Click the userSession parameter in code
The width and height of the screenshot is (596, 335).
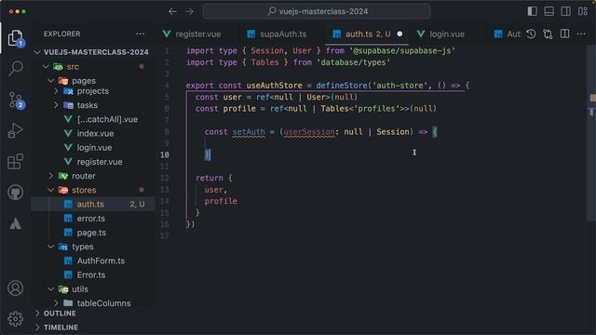309,132
